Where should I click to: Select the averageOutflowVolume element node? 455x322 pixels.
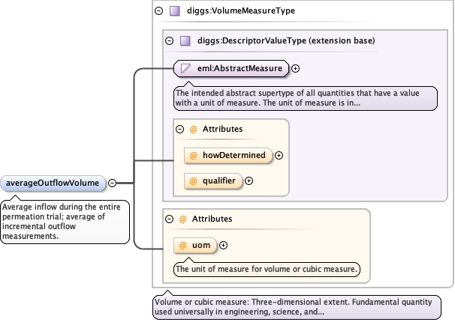click(53, 182)
